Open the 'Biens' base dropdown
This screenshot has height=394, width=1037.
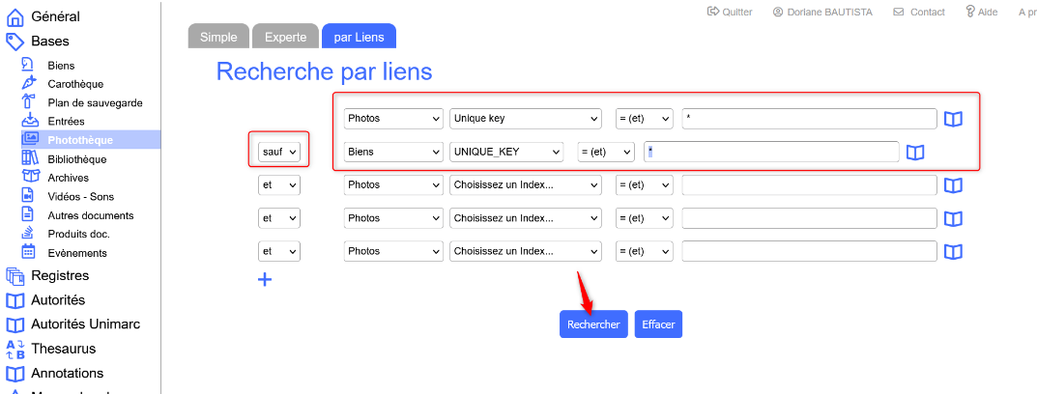coord(393,152)
